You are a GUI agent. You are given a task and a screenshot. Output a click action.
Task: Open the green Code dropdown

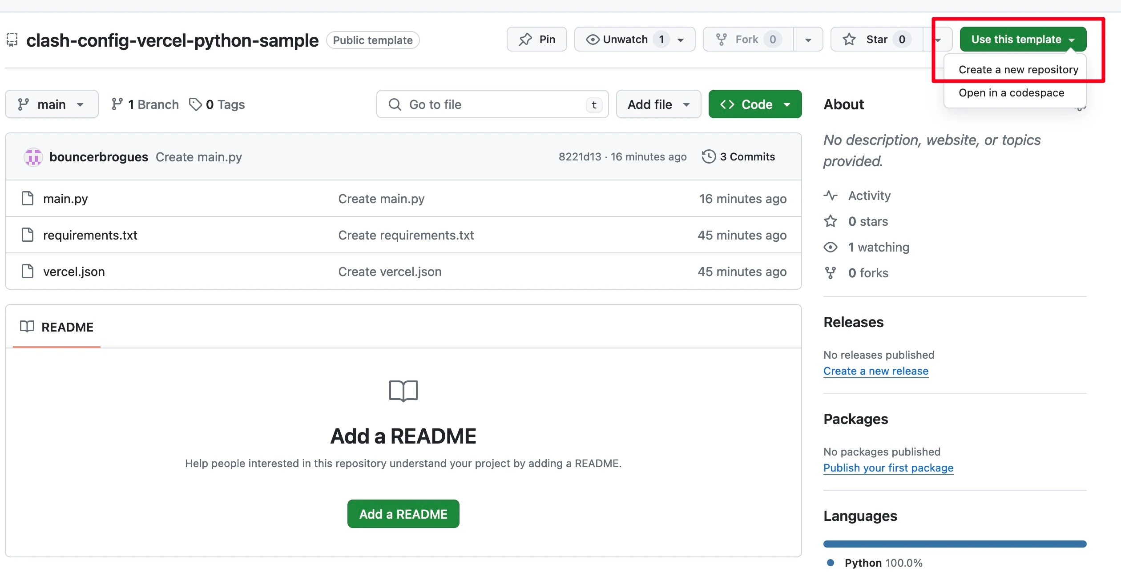click(755, 104)
